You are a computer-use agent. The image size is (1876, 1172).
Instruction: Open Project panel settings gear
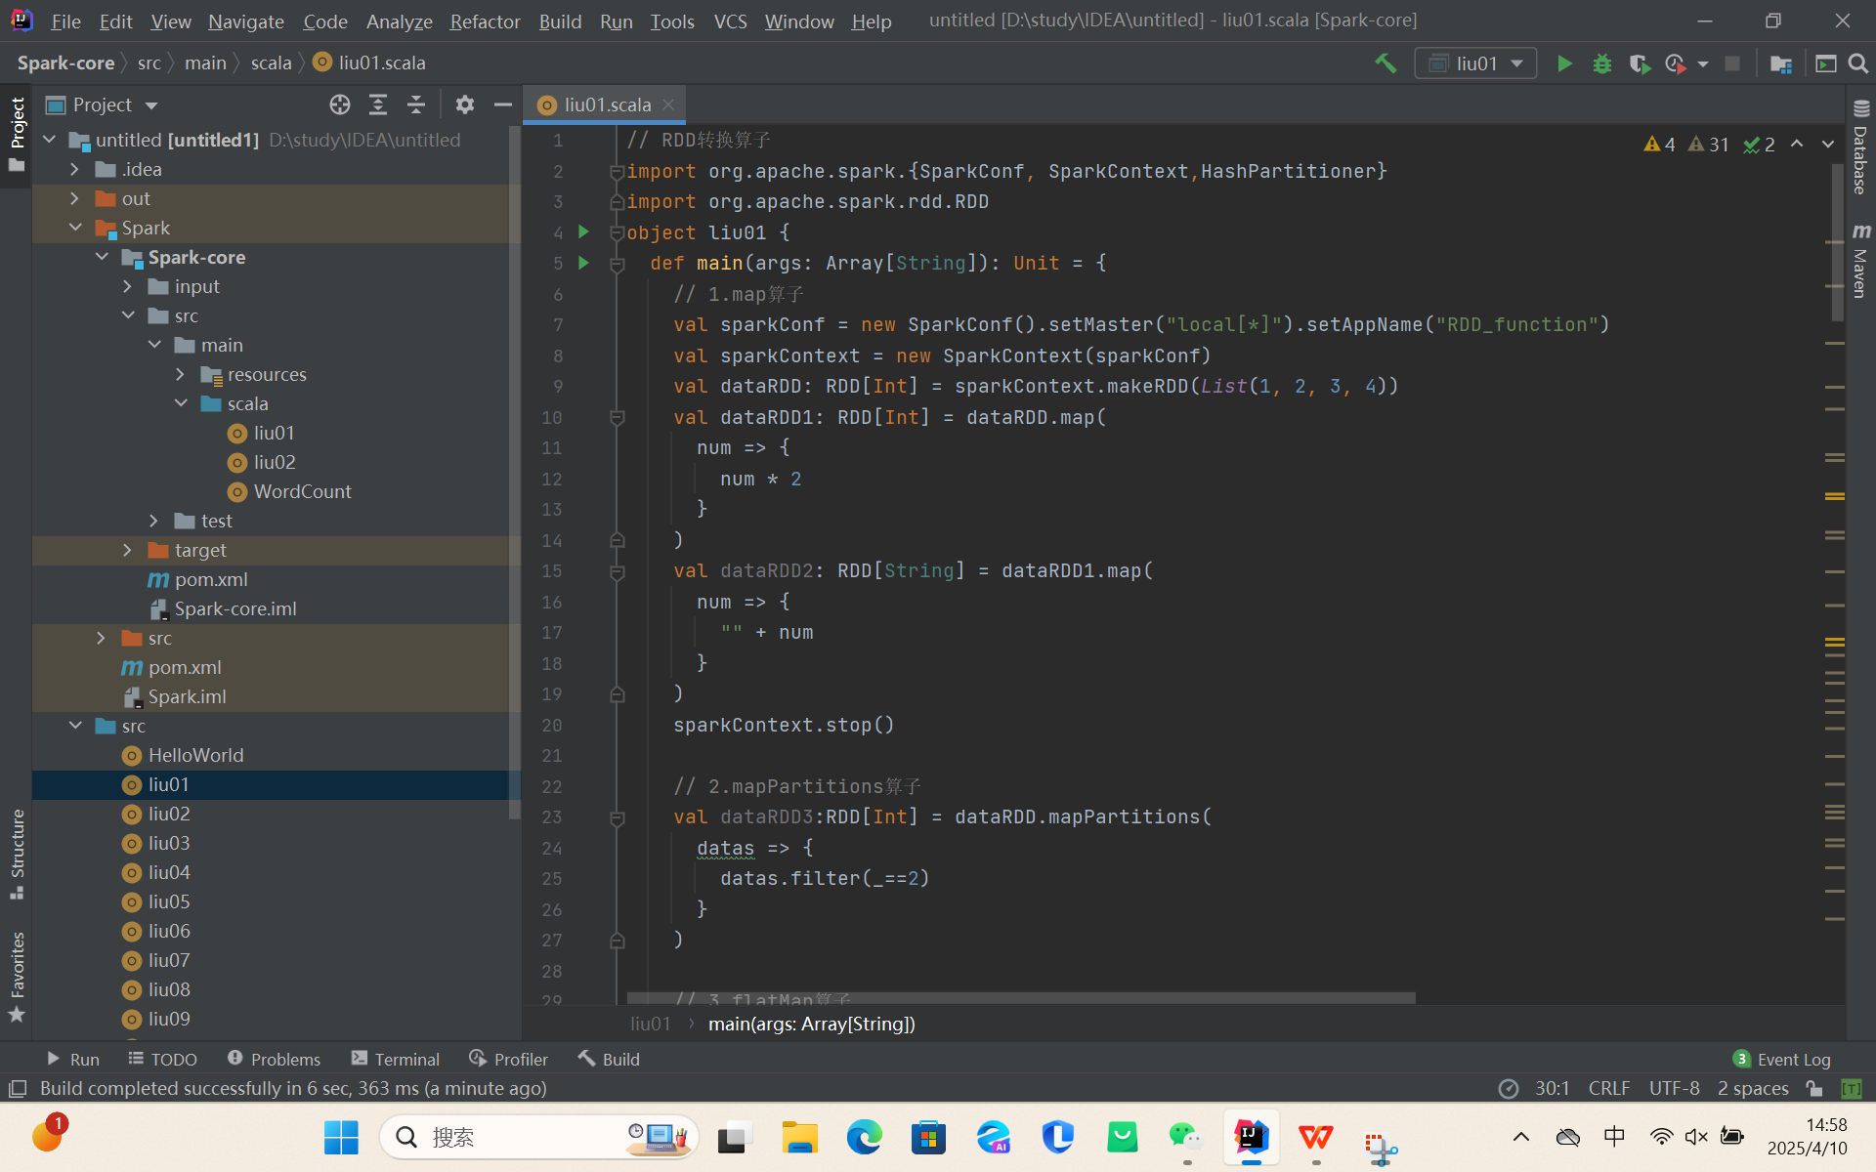465,105
